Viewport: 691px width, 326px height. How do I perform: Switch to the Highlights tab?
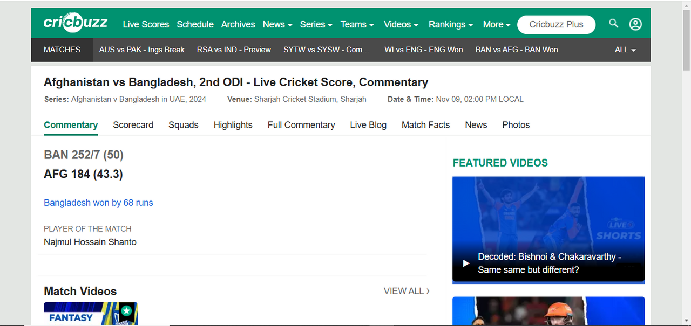pyautogui.click(x=233, y=125)
